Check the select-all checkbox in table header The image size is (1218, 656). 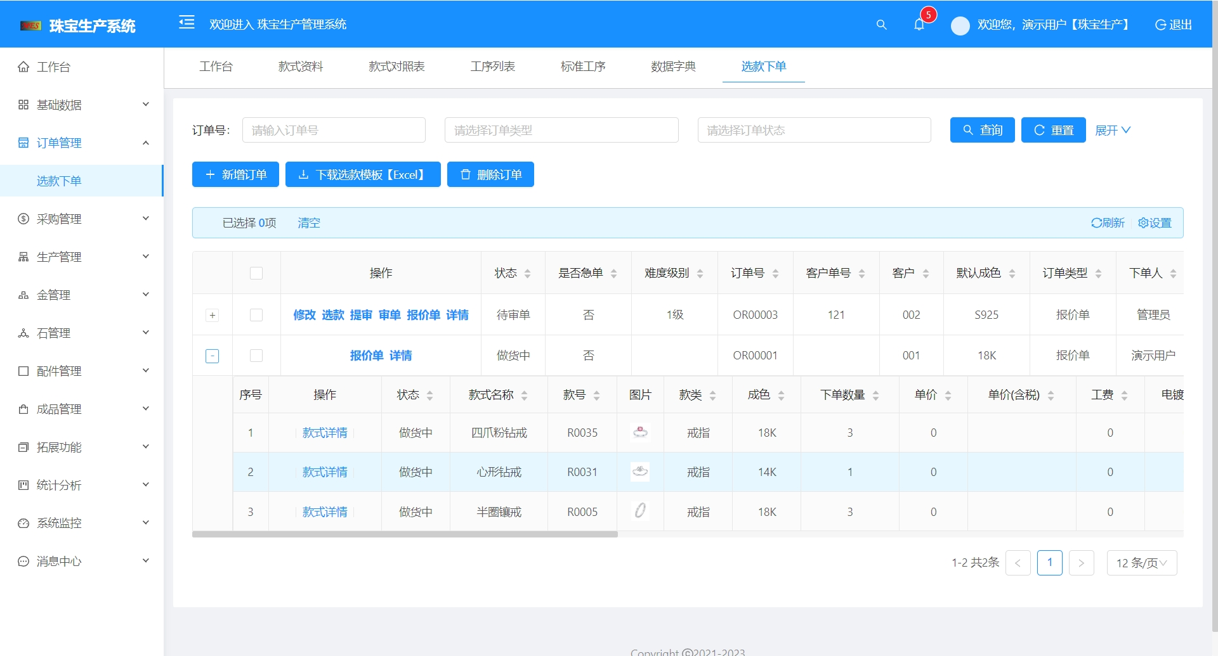(x=256, y=273)
